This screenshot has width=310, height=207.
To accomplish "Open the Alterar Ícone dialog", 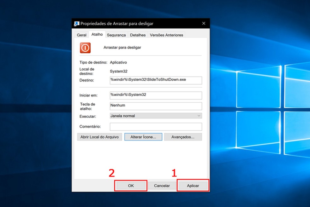I will [143, 137].
